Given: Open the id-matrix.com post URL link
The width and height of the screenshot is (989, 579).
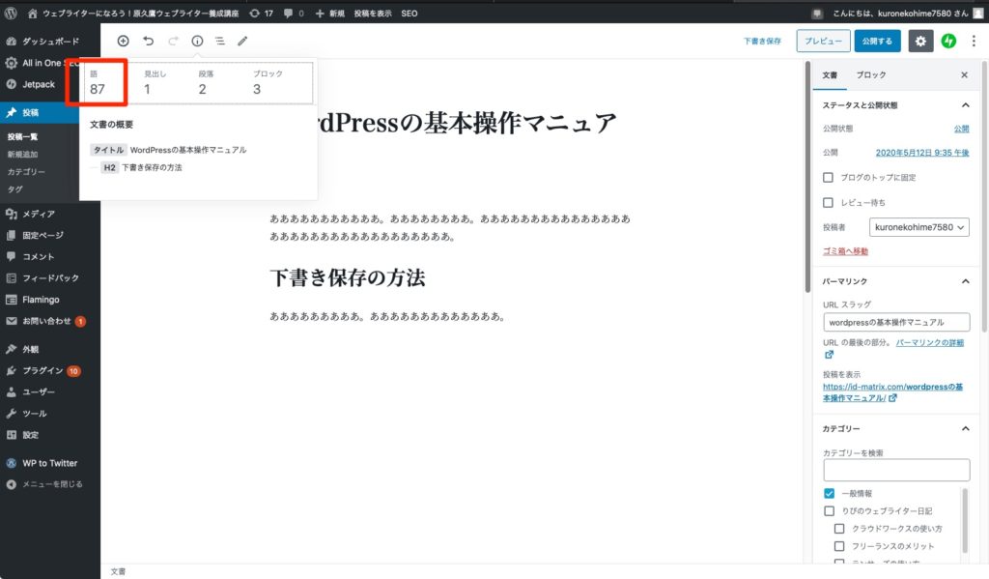Looking at the screenshot, I should click(892, 392).
